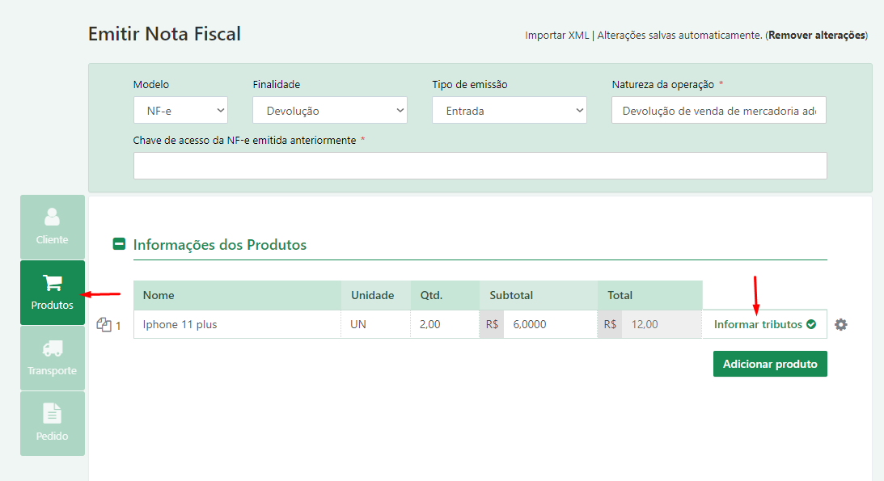Edit the Qtd. field showing 2,00
The height and width of the screenshot is (481, 884).
click(x=445, y=324)
